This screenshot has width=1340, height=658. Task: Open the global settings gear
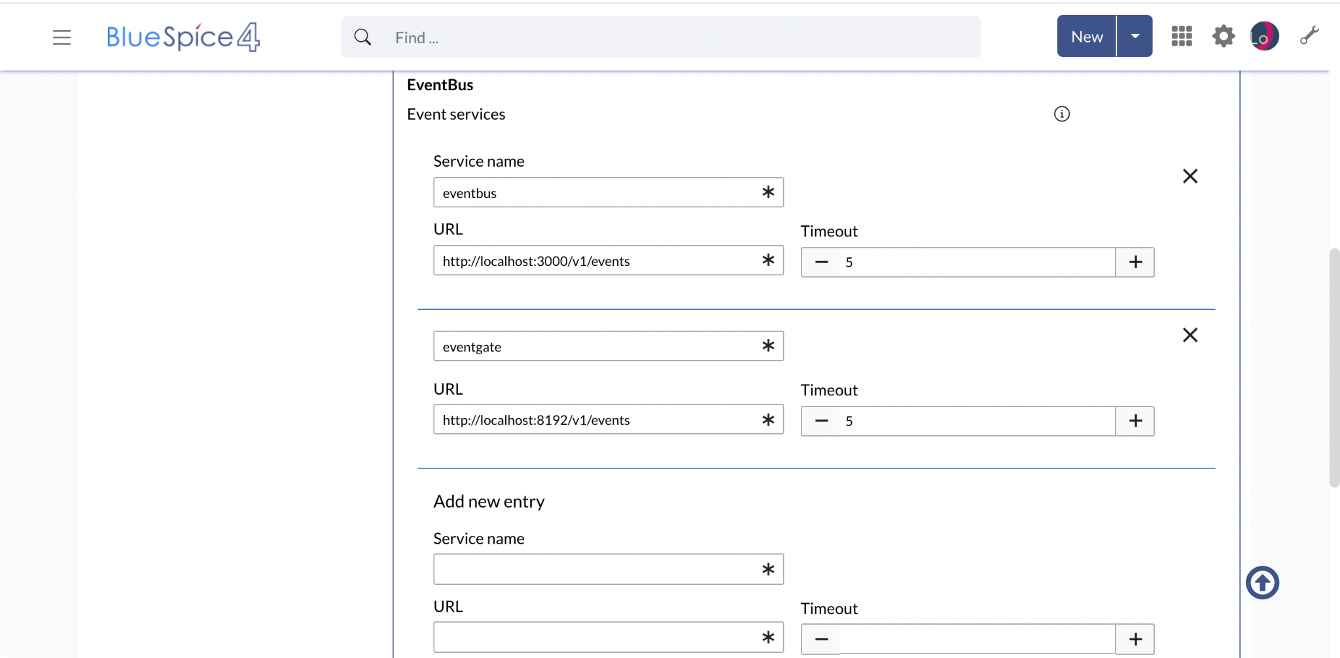point(1224,37)
